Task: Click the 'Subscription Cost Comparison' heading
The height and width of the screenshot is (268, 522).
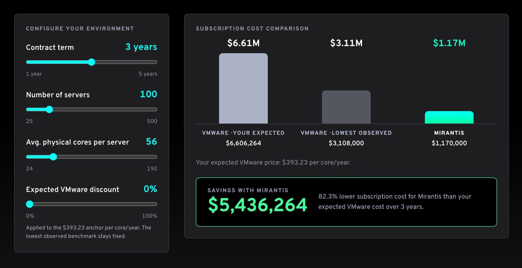Action: click(x=252, y=29)
